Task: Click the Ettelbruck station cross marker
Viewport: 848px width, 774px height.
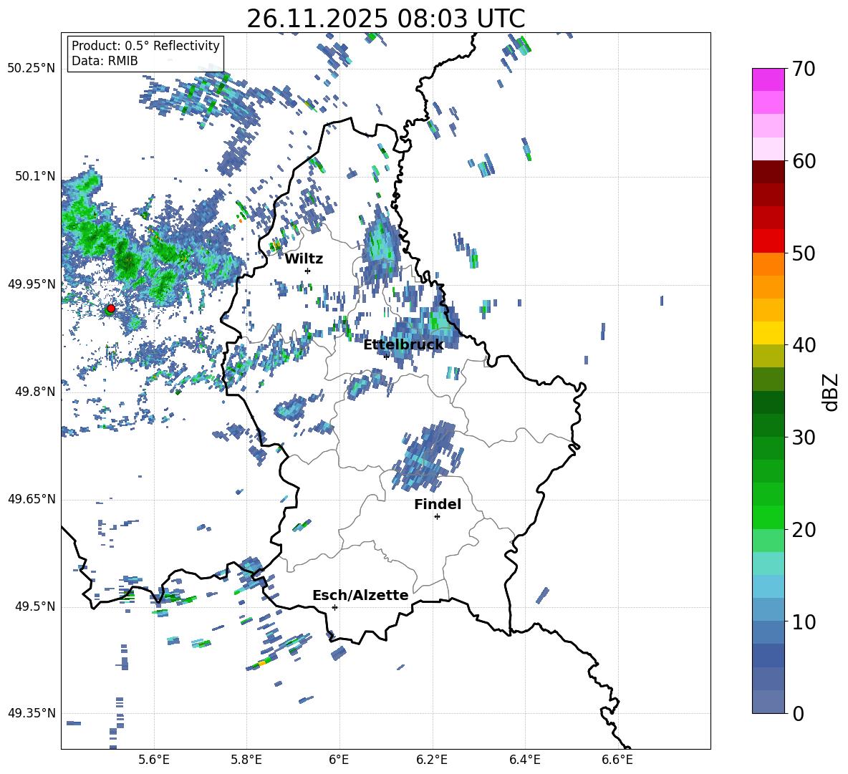Action: 386,357
